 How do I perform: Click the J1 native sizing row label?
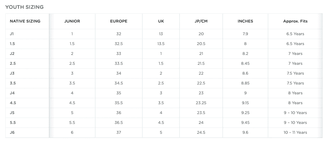click(12, 34)
